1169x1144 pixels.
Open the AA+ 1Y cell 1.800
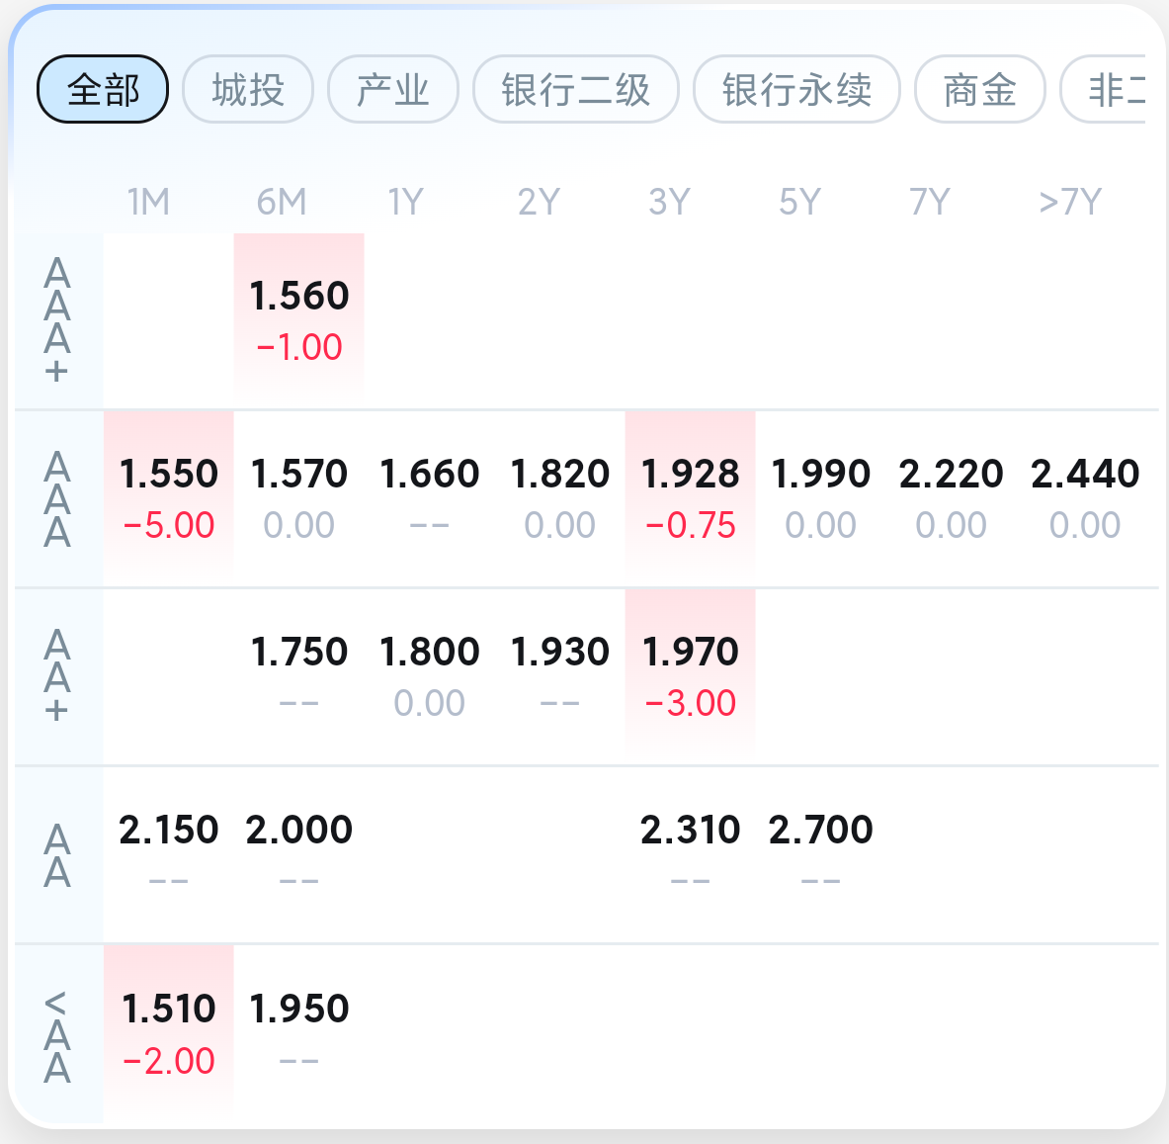click(x=430, y=677)
